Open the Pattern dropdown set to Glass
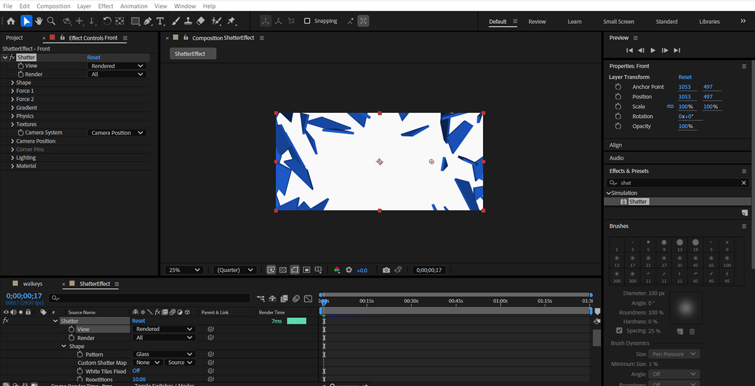 [164, 354]
